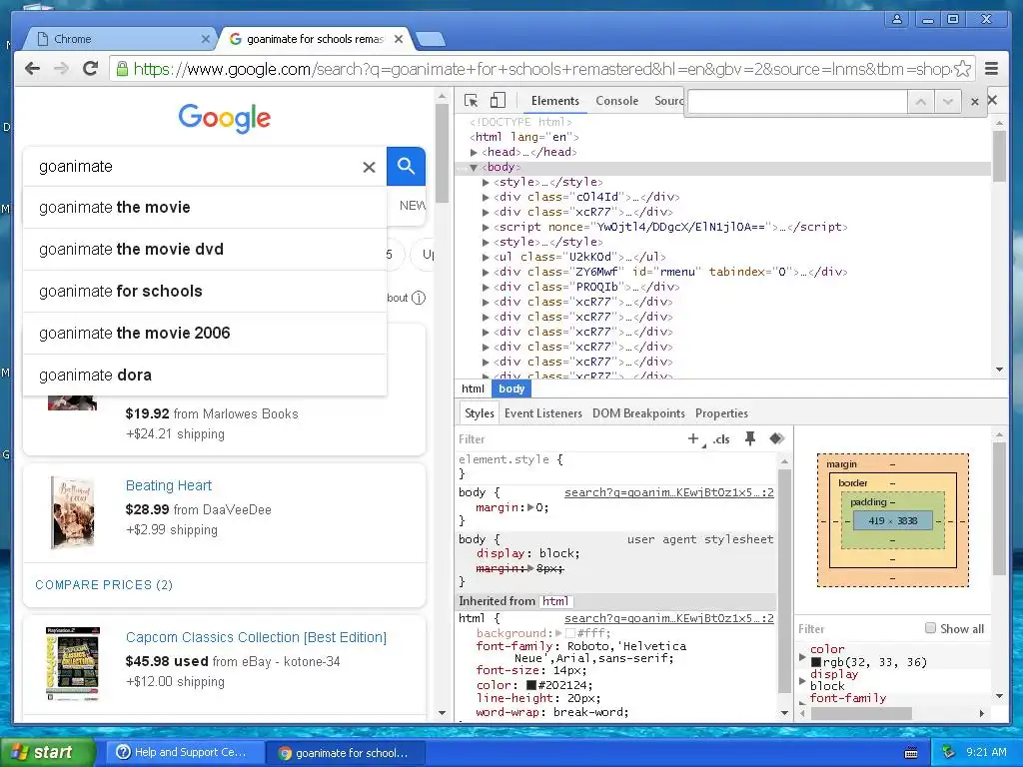Expand computed color property
Screen dimensions: 1023x767
click(x=802, y=656)
